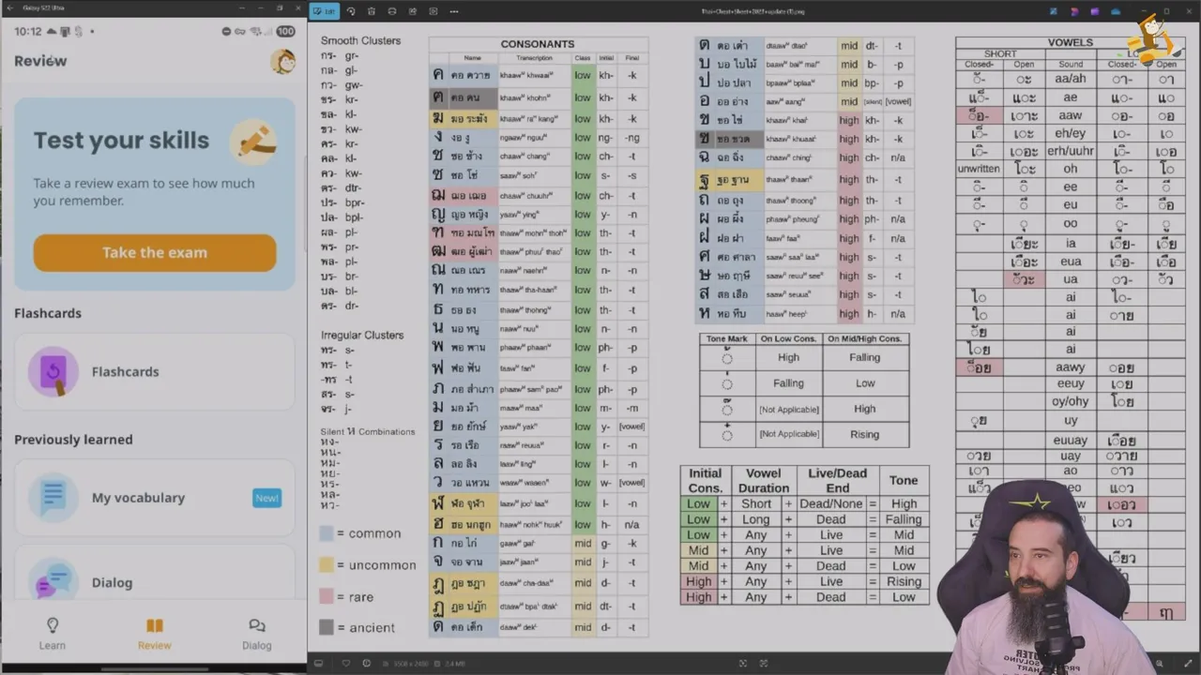The height and width of the screenshot is (675, 1201).
Task: Click the delete trash icon in viewer toolbar
Action: point(372,11)
